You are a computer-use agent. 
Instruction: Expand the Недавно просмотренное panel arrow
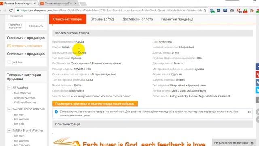[x=252, y=143]
